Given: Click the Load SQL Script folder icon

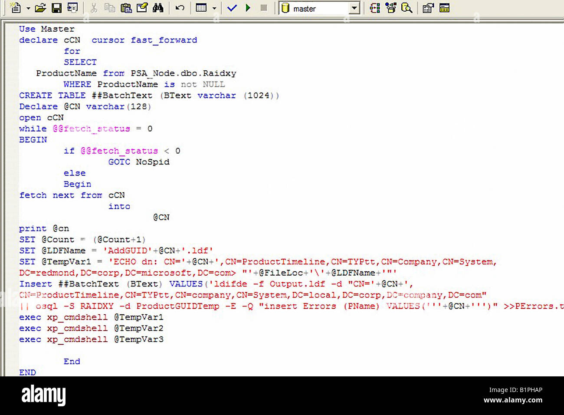Looking at the screenshot, I should [40, 8].
